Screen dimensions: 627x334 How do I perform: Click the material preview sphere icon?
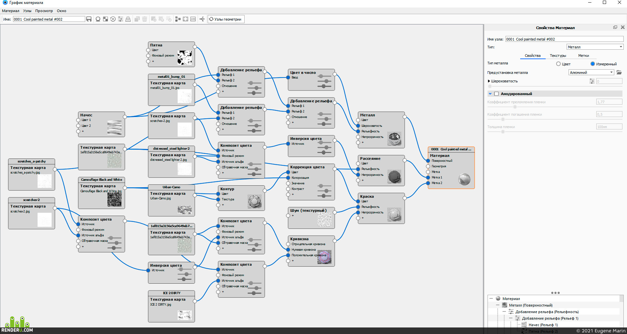click(98, 19)
